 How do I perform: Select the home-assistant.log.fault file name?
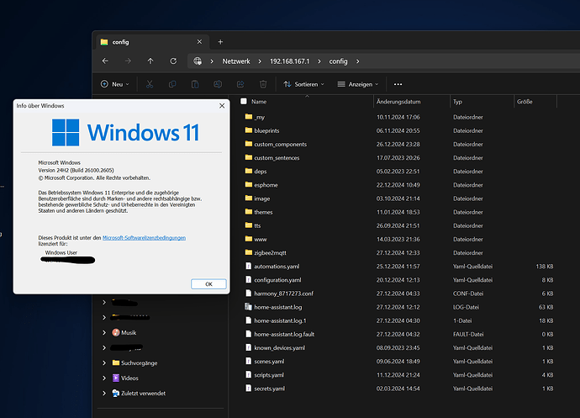(284, 335)
